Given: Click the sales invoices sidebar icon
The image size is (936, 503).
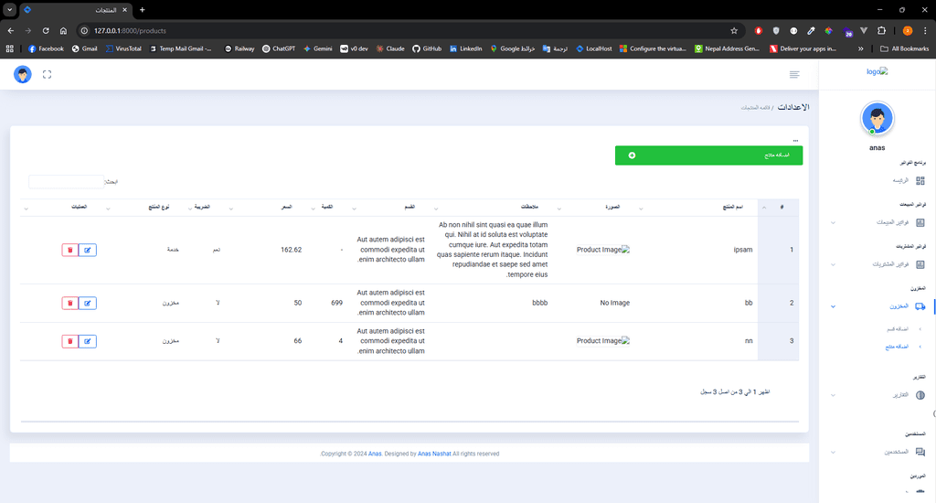Looking at the screenshot, I should [920, 222].
